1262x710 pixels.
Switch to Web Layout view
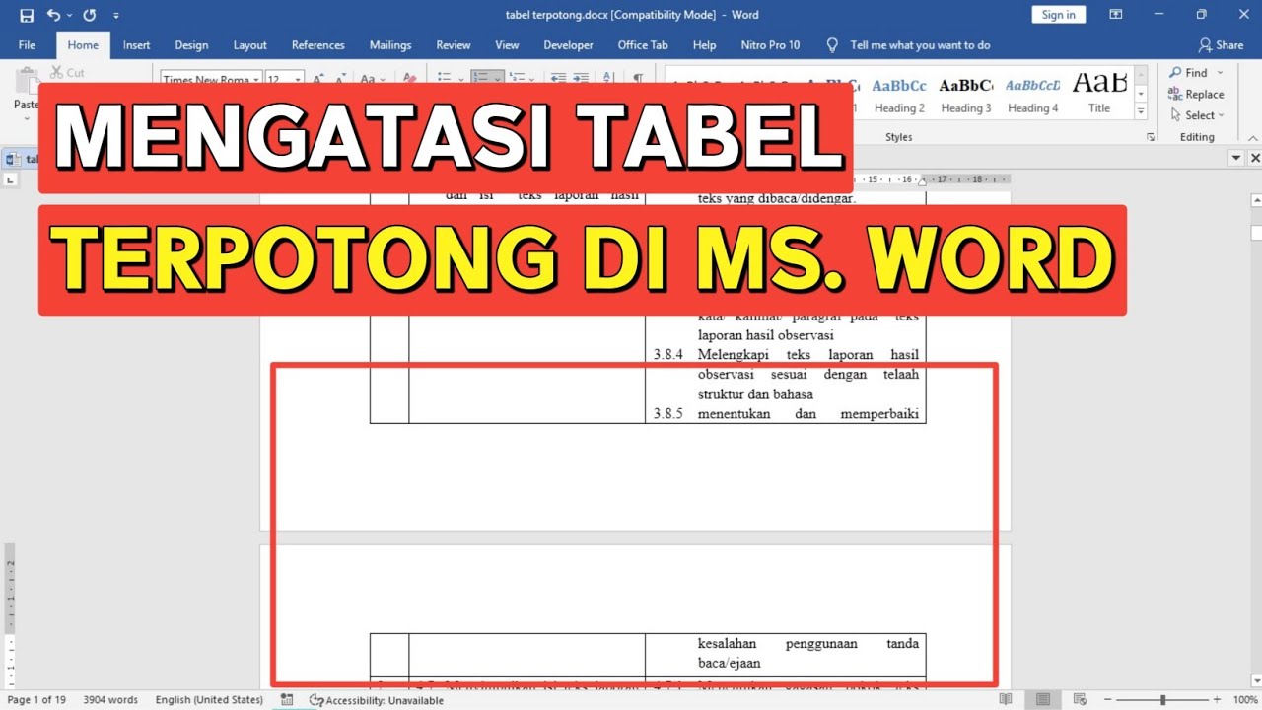pos(1079,700)
